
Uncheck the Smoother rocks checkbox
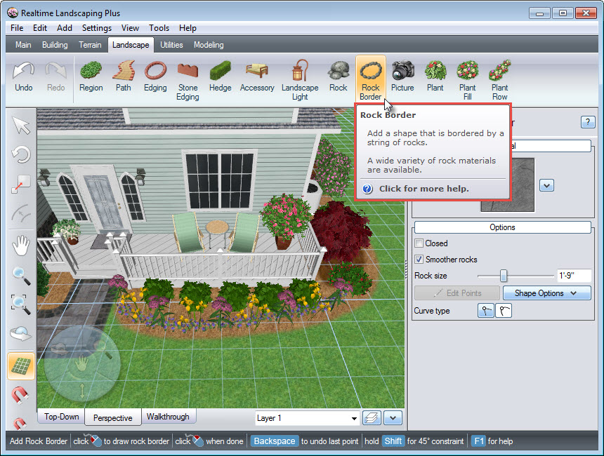pyautogui.click(x=419, y=260)
